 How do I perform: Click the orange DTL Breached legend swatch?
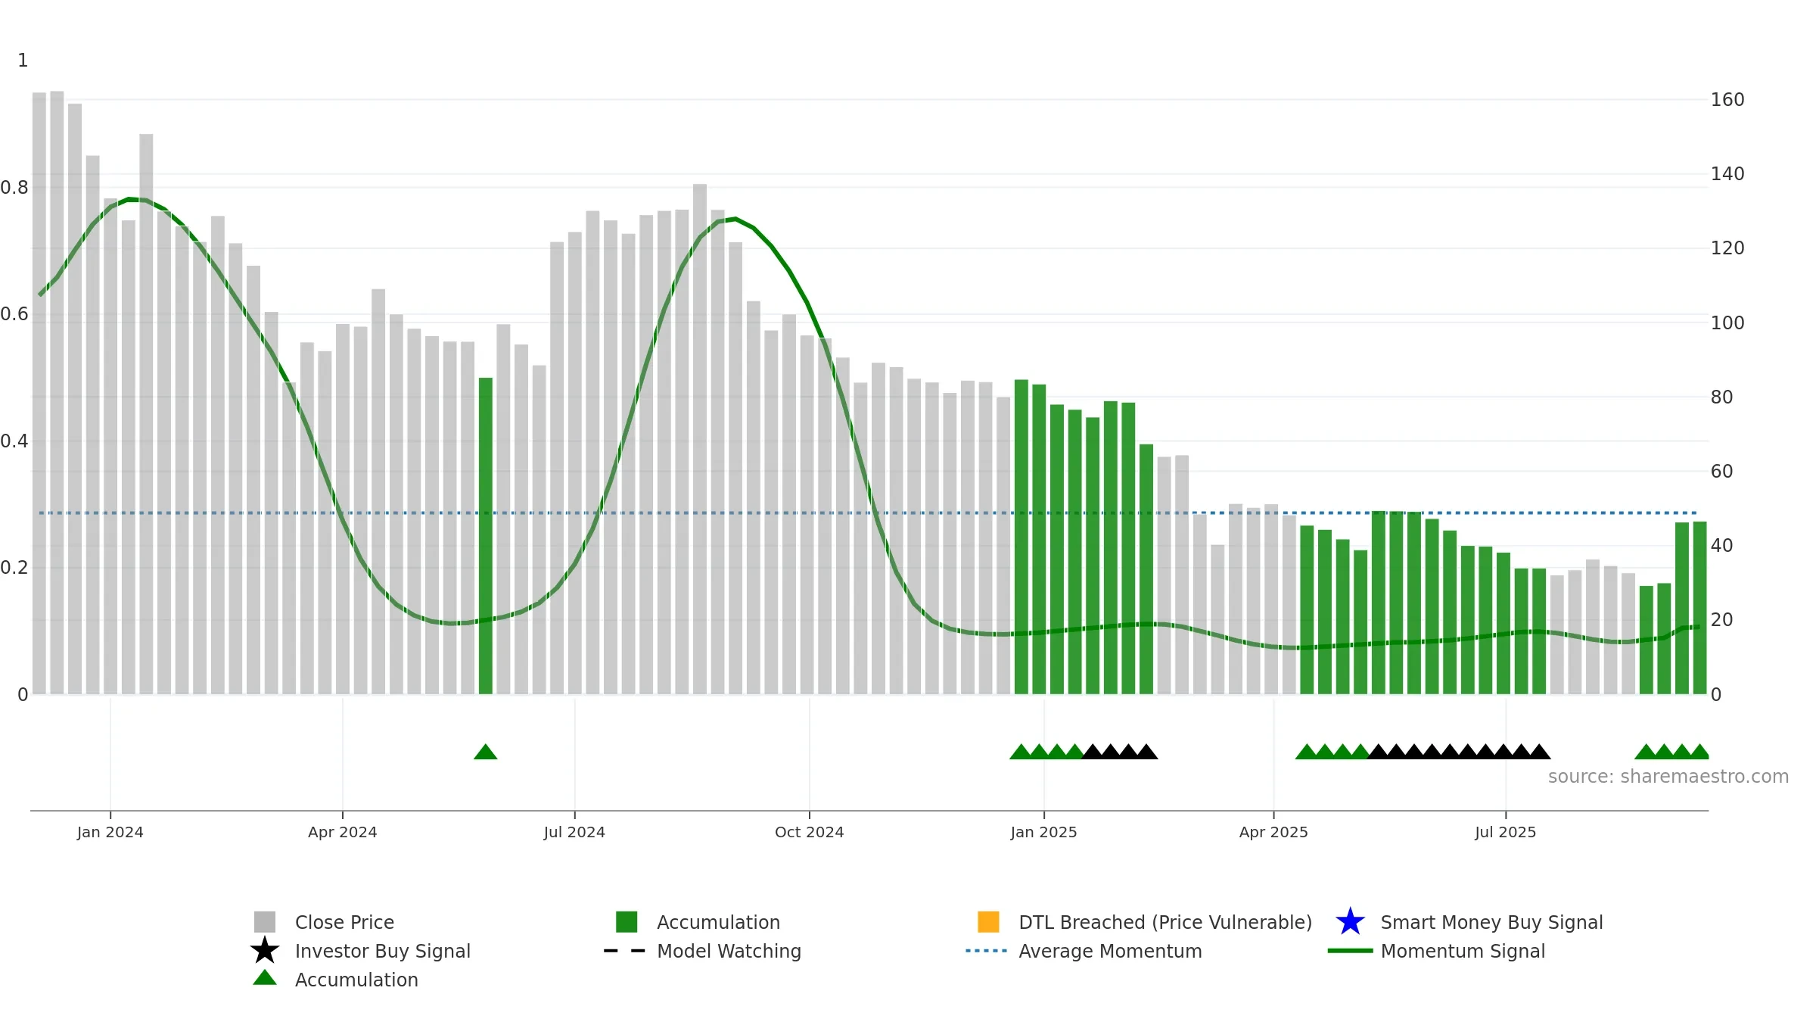(x=988, y=922)
